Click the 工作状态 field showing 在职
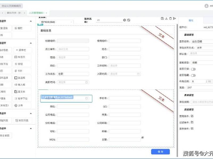The image size is (213, 159). pos(73,74)
